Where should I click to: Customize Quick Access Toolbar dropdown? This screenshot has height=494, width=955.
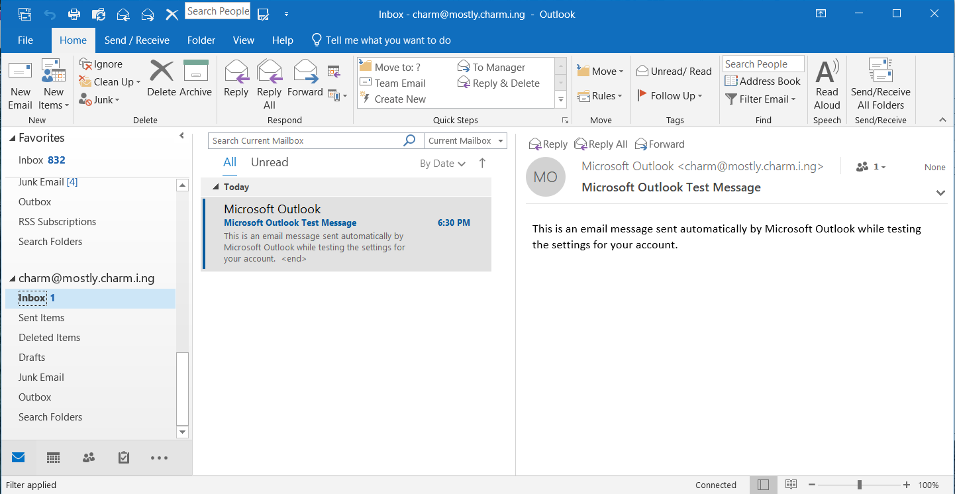click(286, 13)
